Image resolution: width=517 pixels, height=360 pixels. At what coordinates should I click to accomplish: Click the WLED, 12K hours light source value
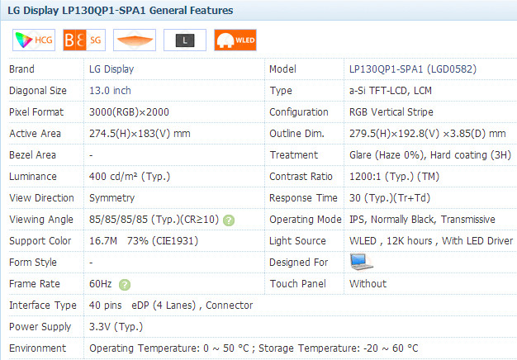click(x=431, y=240)
